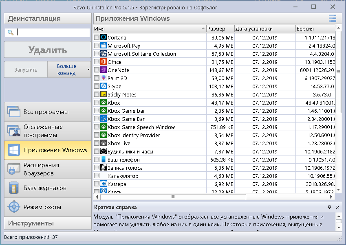Screen dimensions: 346x245
Task: Tick the Skype checkbox
Action: click(97, 86)
